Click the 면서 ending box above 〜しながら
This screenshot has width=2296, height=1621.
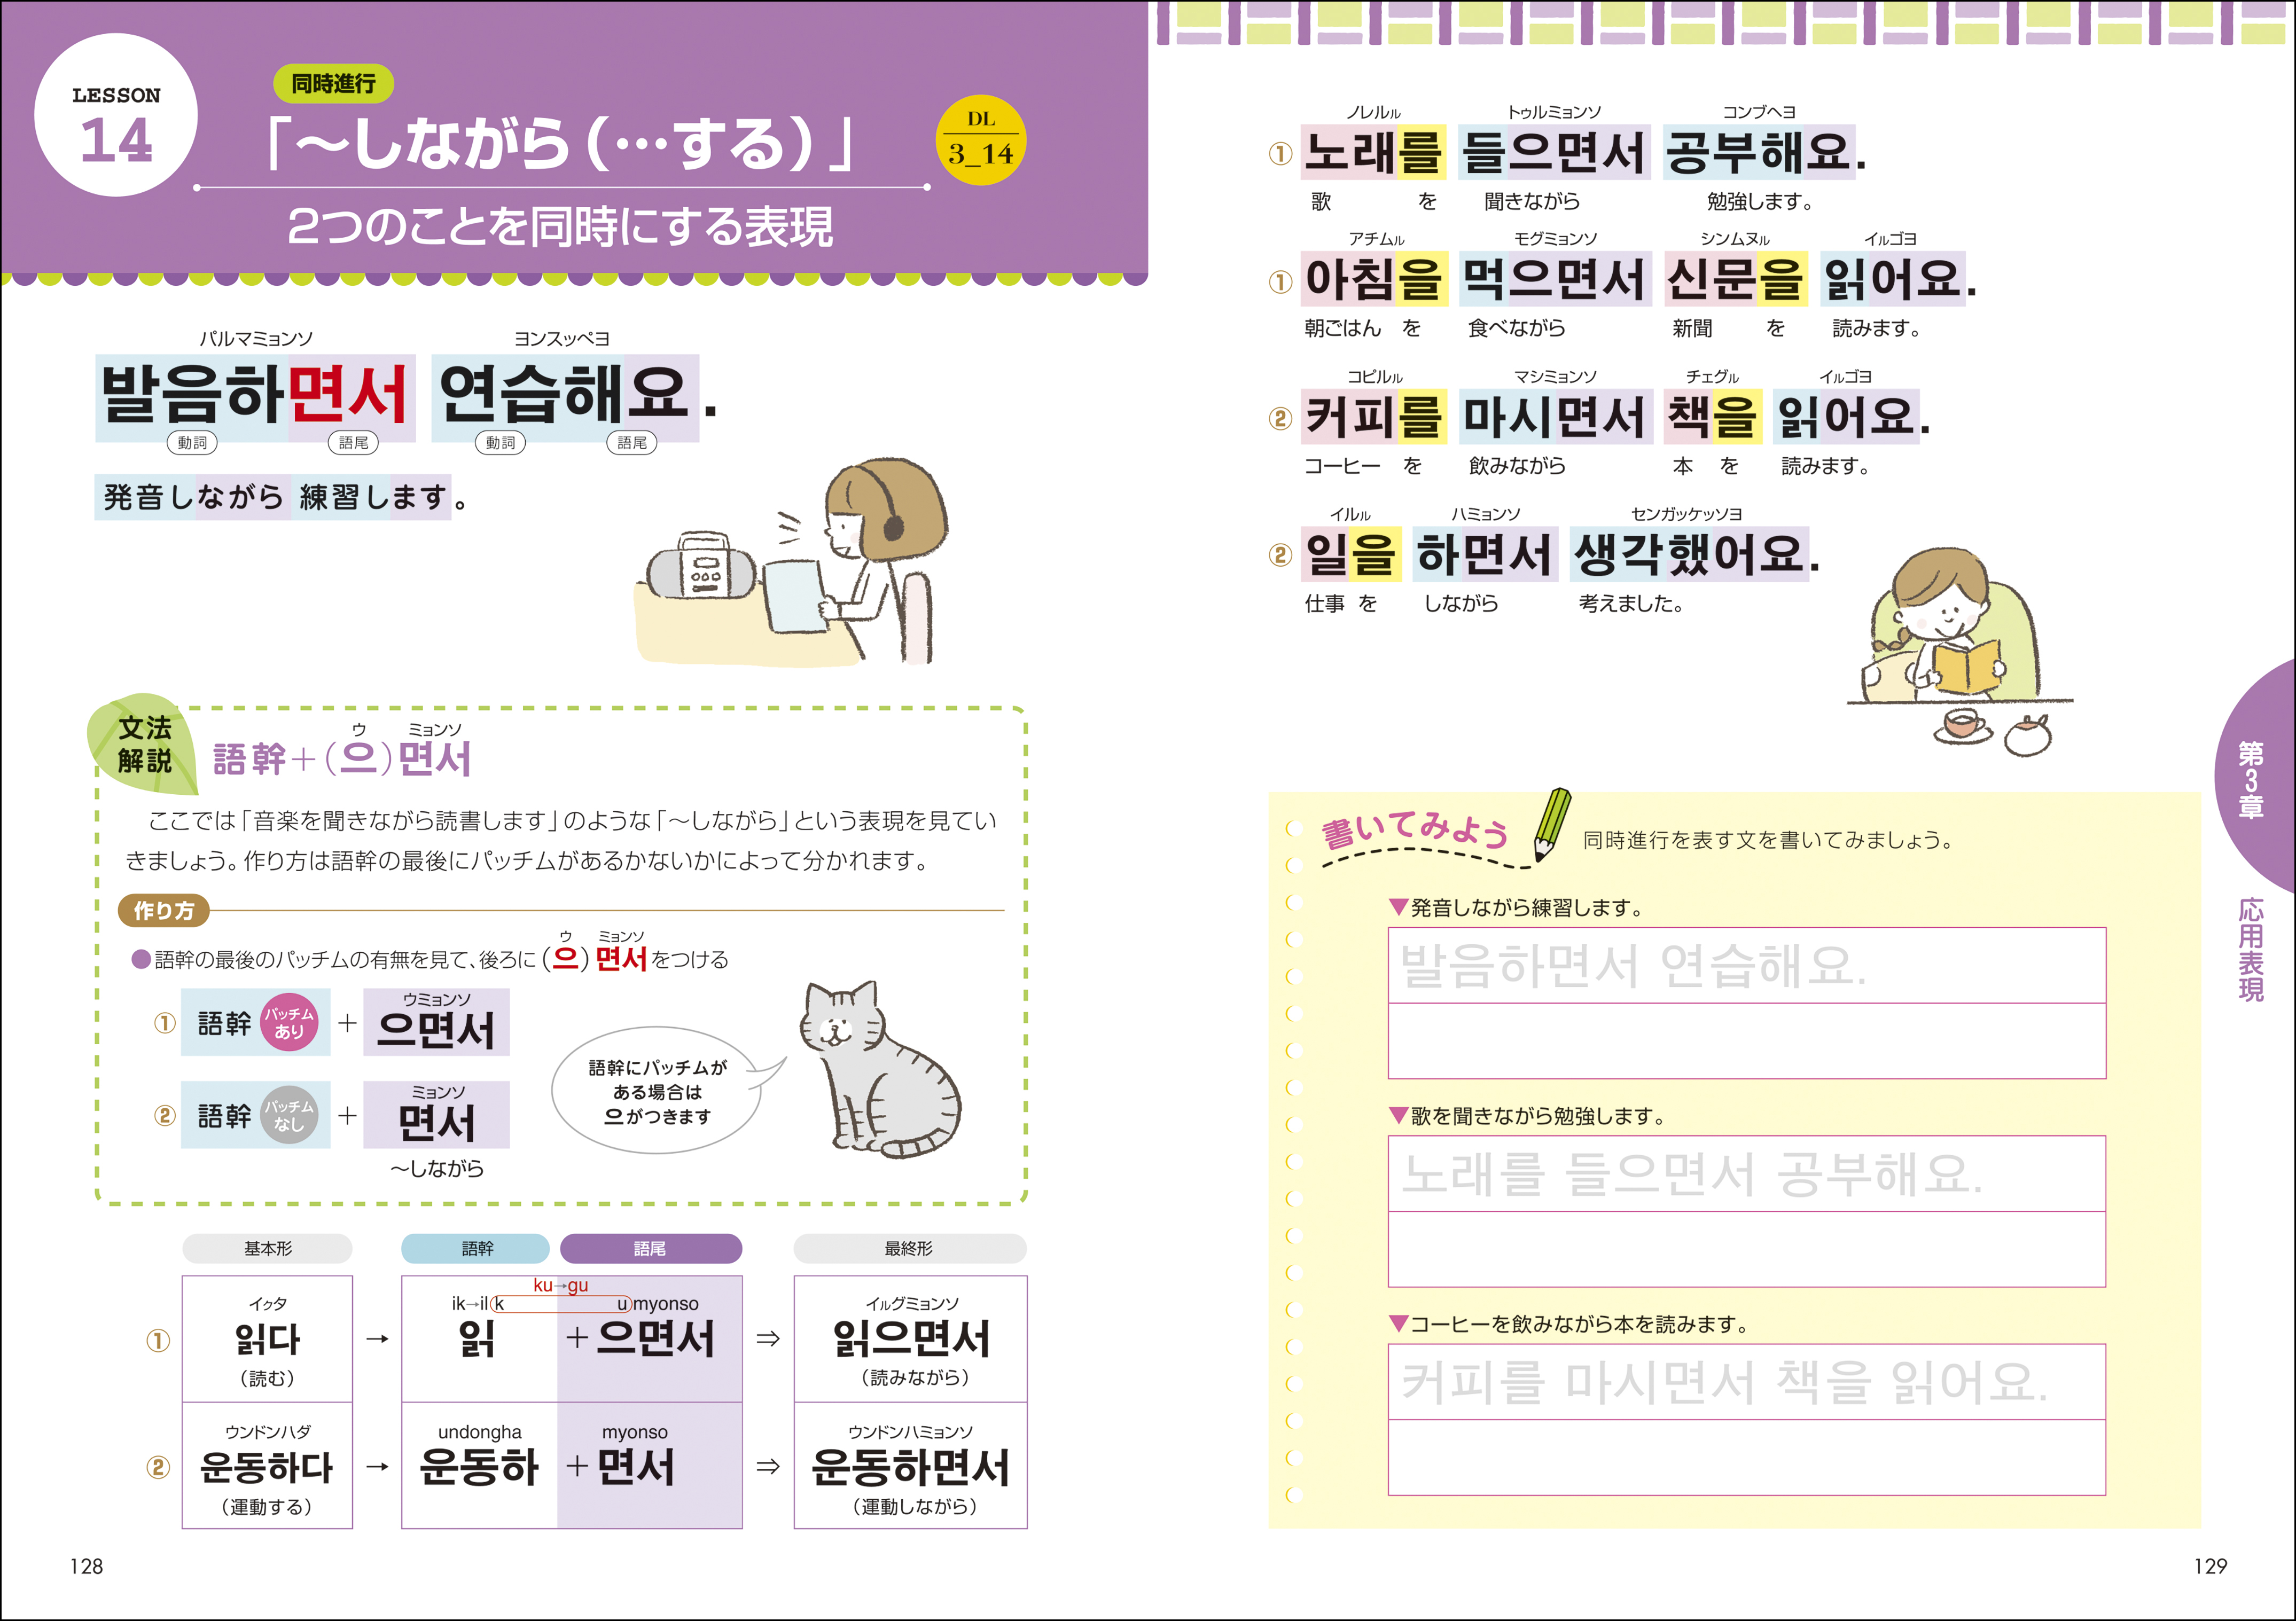(436, 1115)
